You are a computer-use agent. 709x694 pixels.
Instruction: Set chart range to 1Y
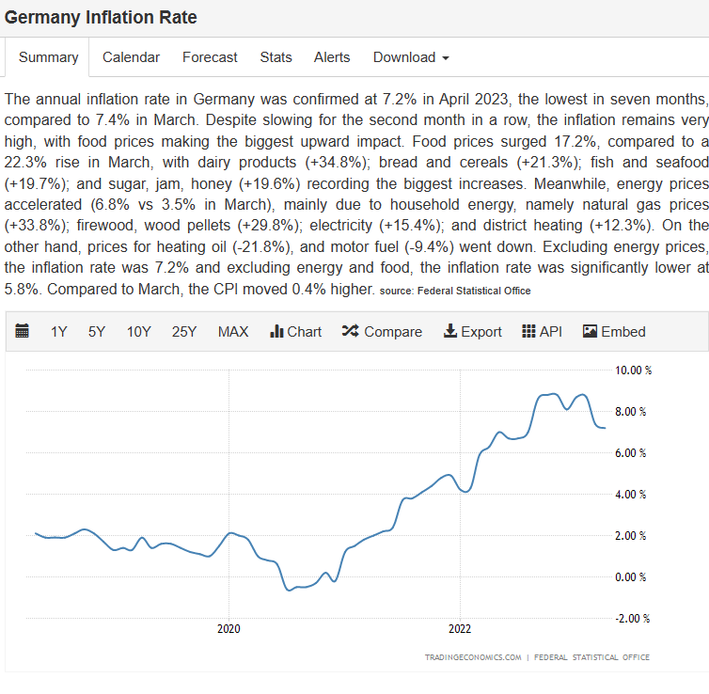[x=59, y=331]
